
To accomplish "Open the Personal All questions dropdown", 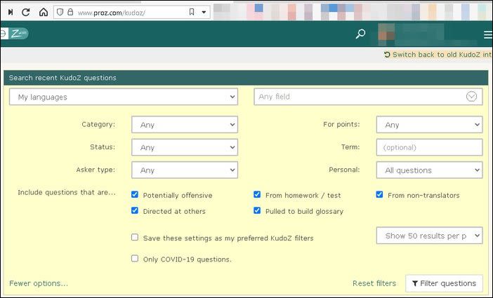I will pyautogui.click(x=429, y=170).
